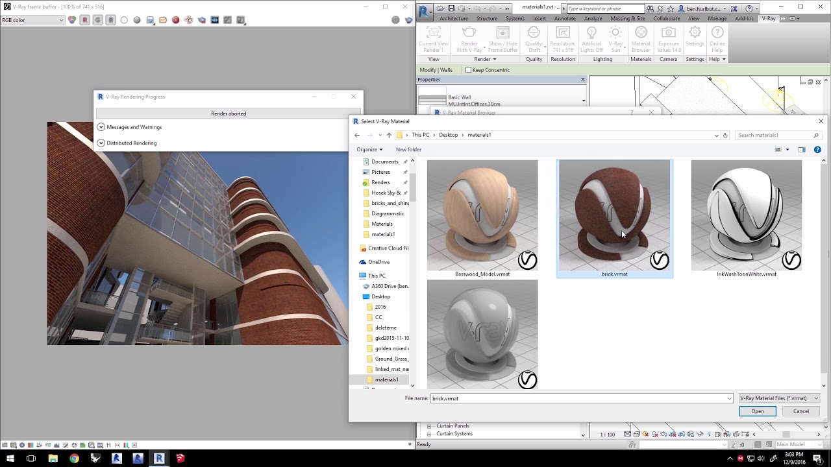
Task: Click the Render With V-Ray teapot icon
Action: click(x=469, y=33)
